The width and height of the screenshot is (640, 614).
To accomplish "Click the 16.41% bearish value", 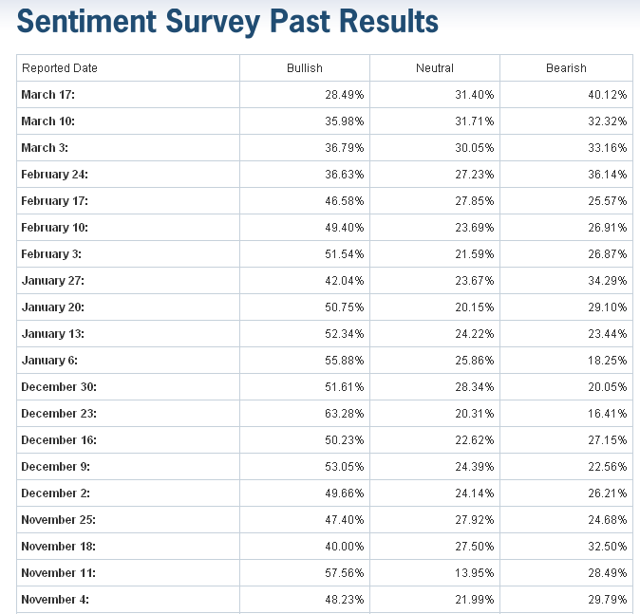I will (607, 414).
